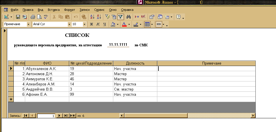Go to the next record button
Viewport: 276px width, 132px height.
click(59, 116)
